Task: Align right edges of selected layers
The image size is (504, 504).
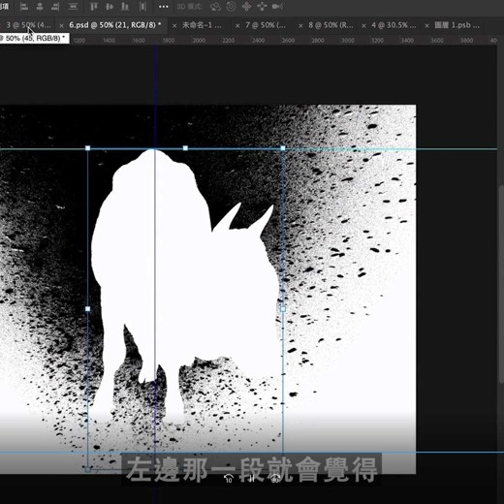Action: (x=55, y=7)
